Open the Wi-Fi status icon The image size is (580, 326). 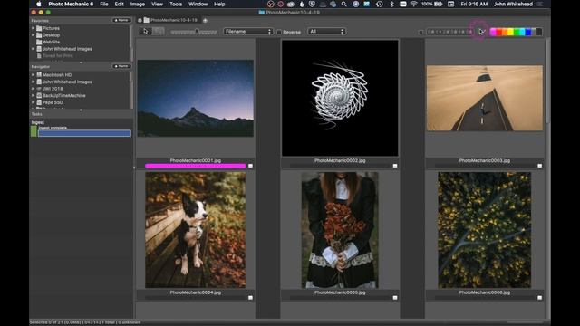tap(413, 4)
